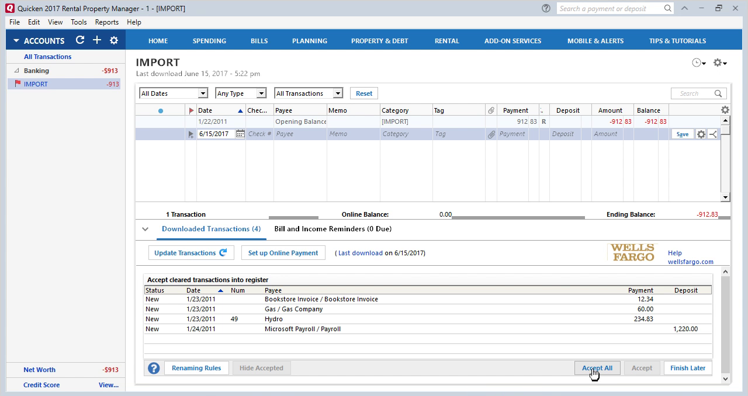Click the blue dot status column header
748x396 pixels.
[161, 110]
